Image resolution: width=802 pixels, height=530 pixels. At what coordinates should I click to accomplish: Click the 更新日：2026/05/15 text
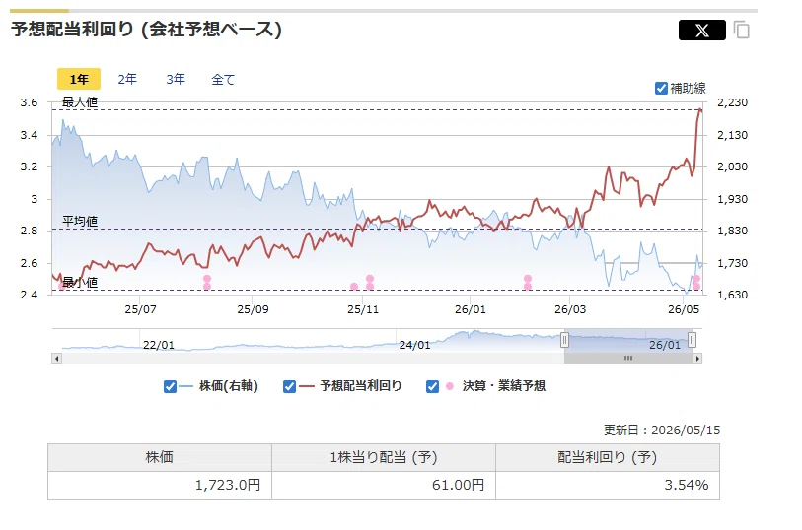(662, 430)
